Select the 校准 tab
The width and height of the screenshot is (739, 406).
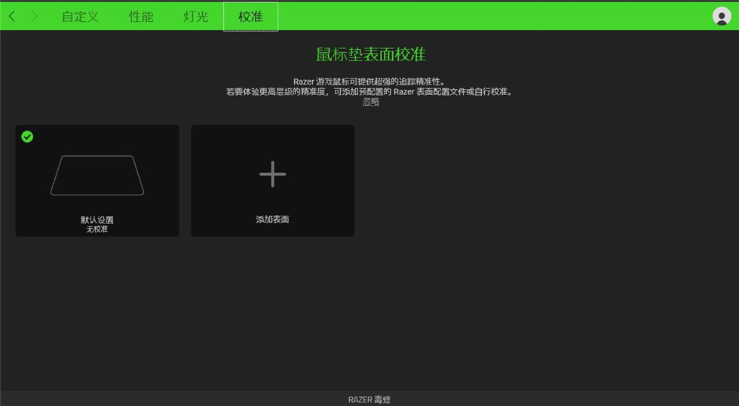[x=250, y=17]
